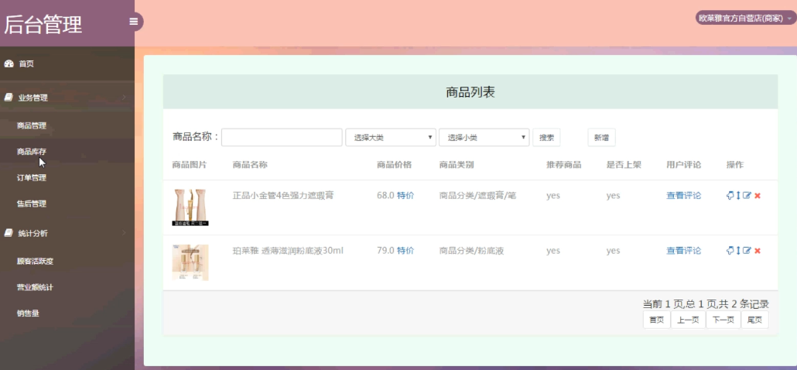Viewport: 797px width, 370px height.
Task: Click the dashboard icon beside 首页
Action: (x=9, y=63)
